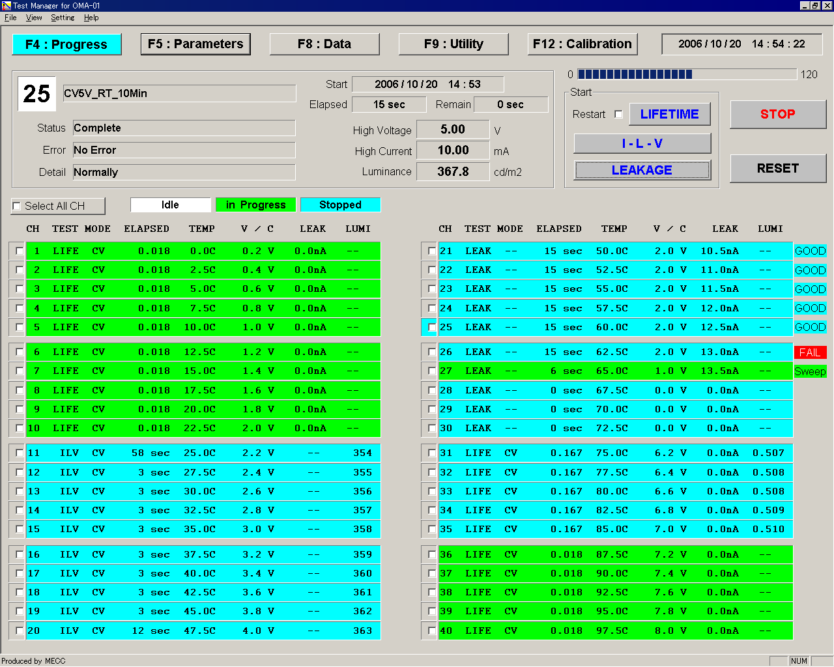Click the GOOD label for channel 21
This screenshot has height=667, width=834.
pos(810,251)
